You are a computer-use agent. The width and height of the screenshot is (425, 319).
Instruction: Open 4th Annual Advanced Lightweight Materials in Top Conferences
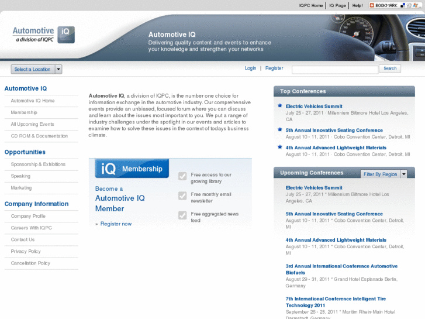click(x=336, y=148)
